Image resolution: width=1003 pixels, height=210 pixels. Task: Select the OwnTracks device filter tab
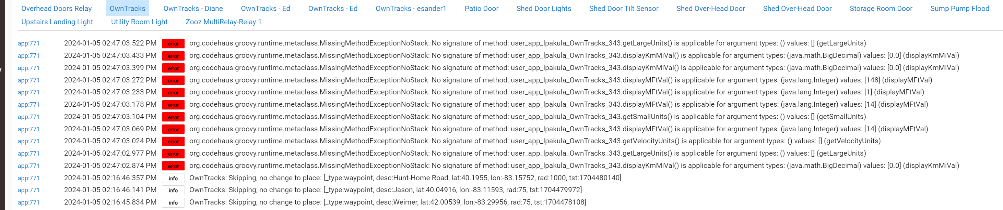pos(127,9)
